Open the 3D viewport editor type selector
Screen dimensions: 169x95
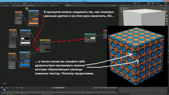tap(121, 6)
